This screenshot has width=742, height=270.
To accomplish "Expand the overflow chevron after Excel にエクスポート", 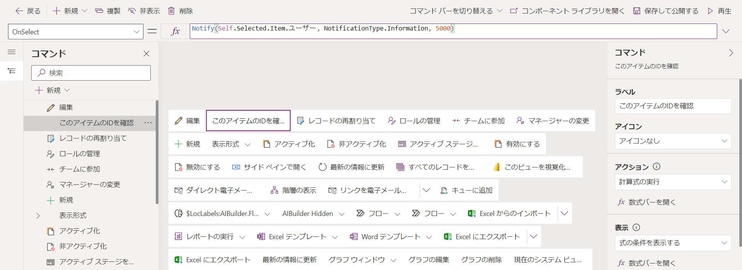I will point(534,236).
